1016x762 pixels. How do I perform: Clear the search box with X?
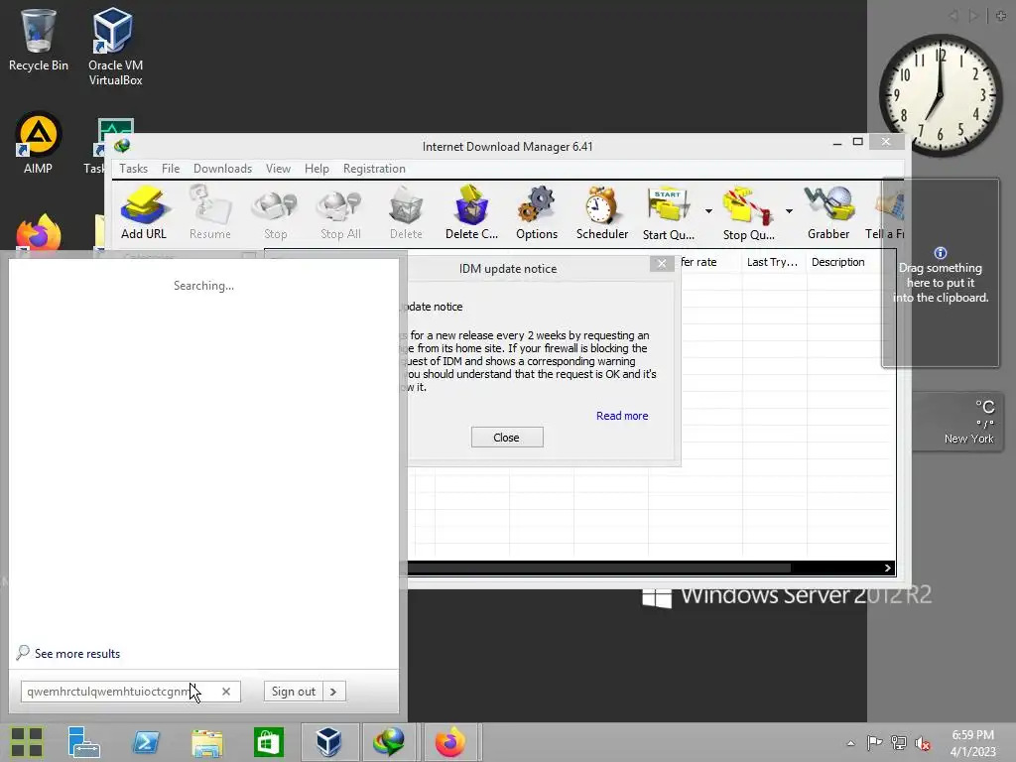pos(226,692)
